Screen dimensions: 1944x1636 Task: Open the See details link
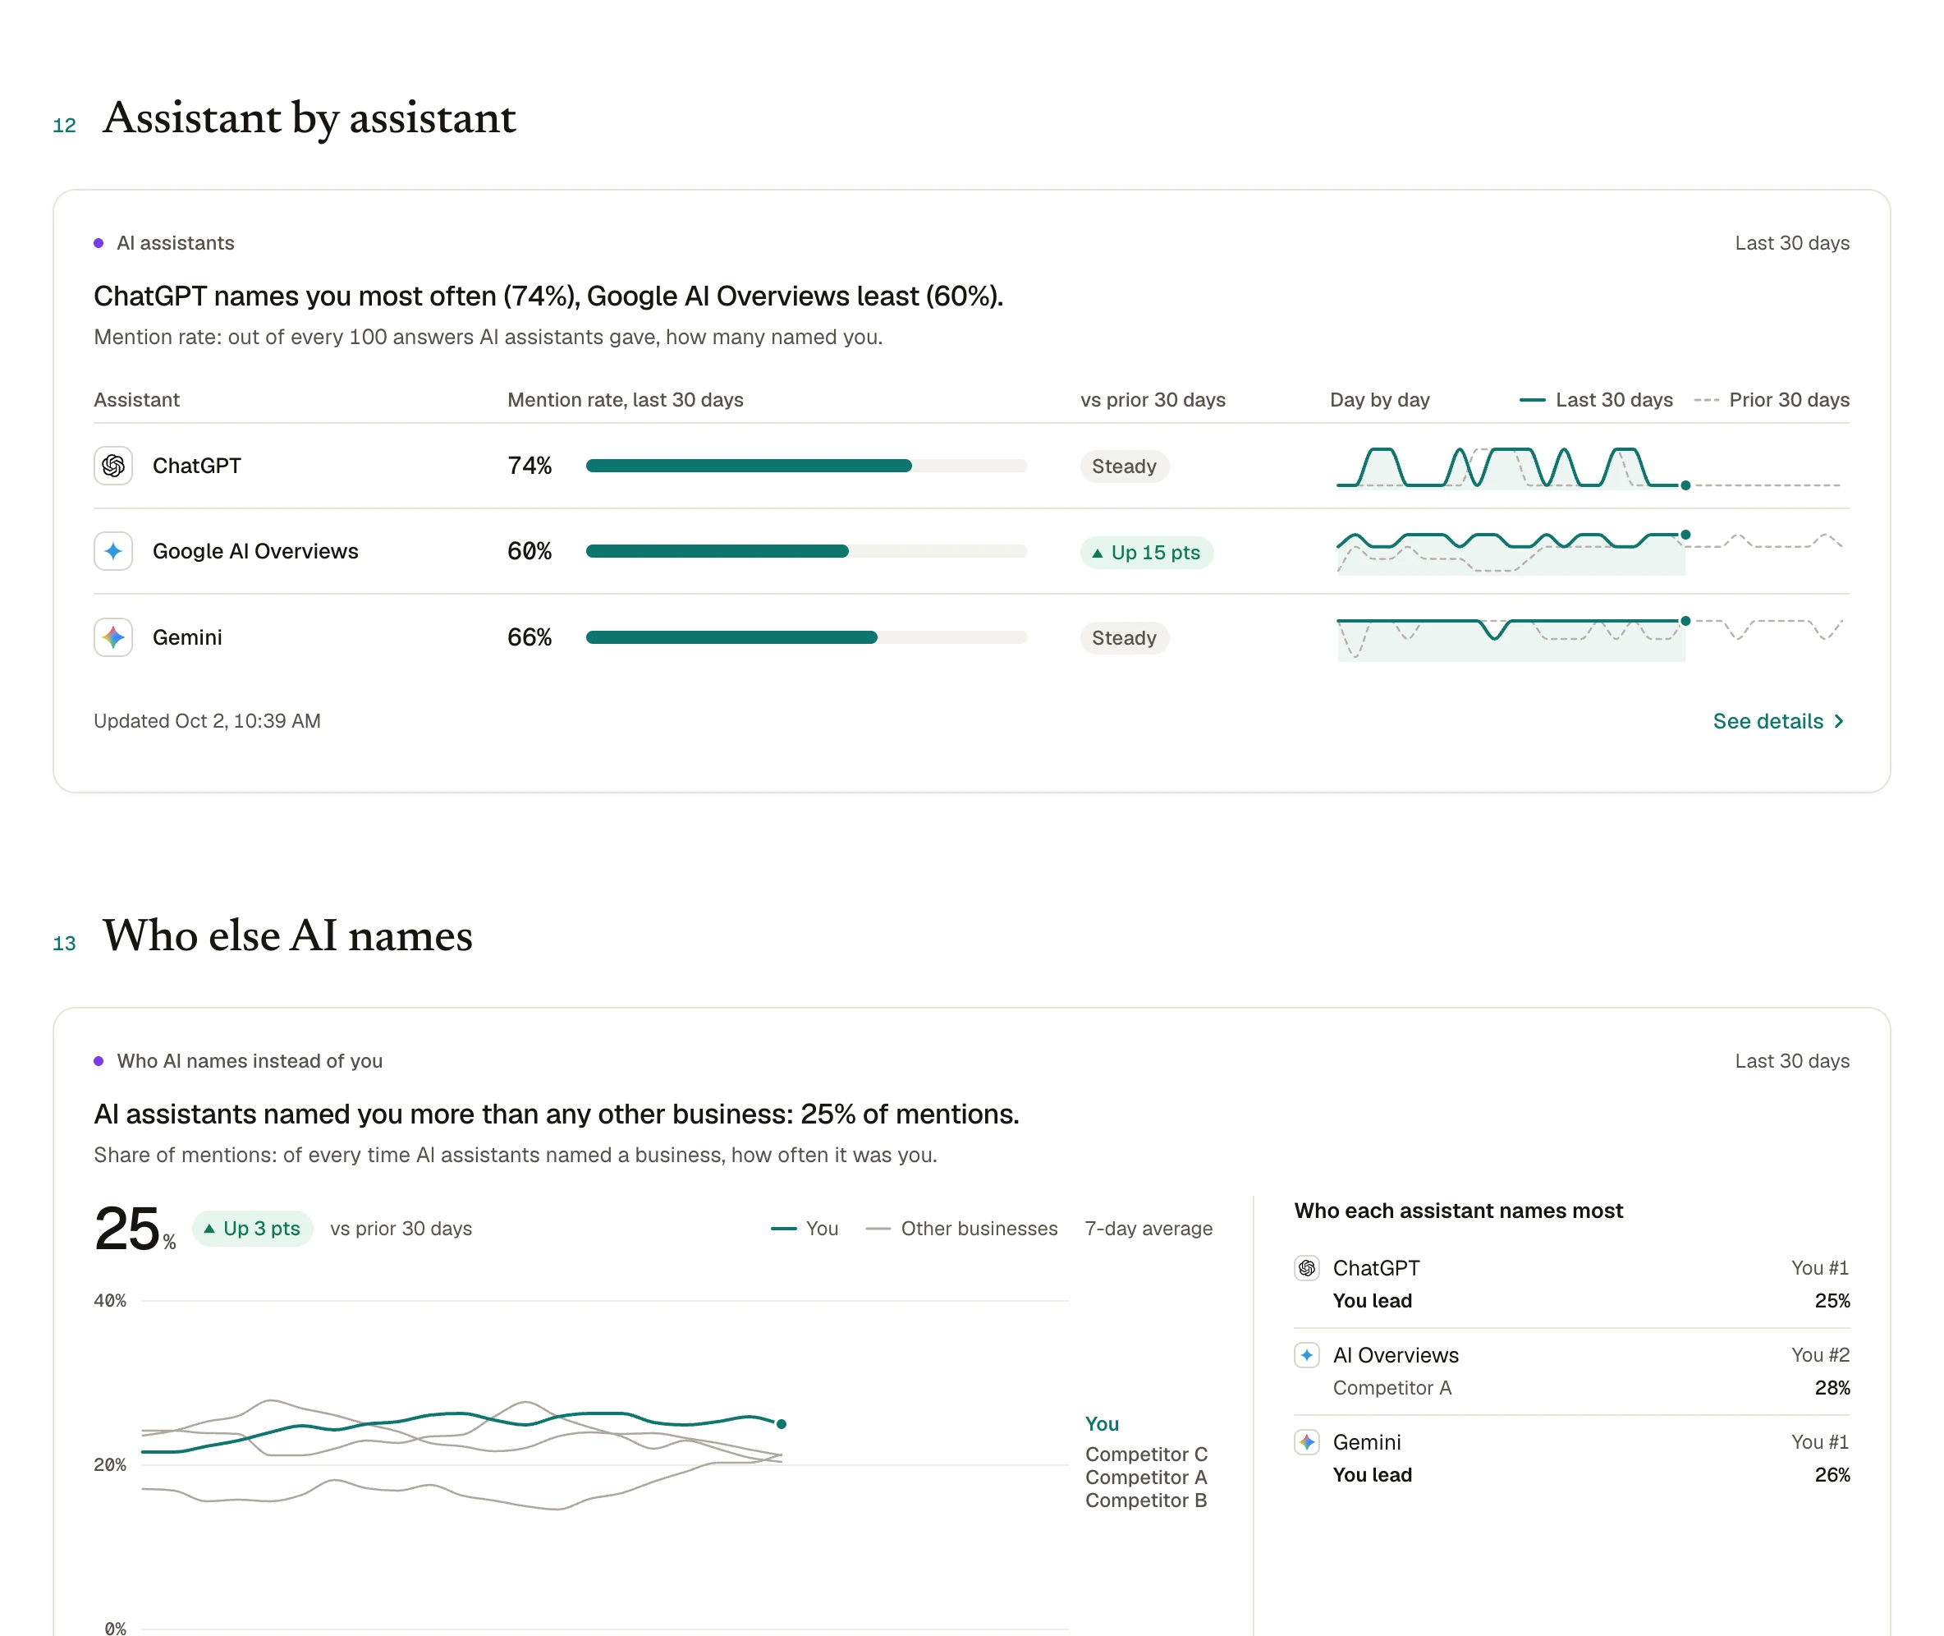click(1779, 722)
